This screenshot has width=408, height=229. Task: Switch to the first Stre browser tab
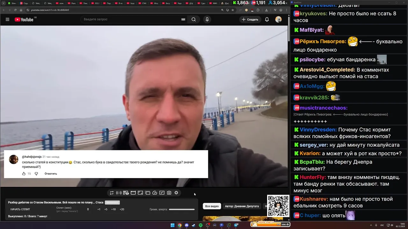point(12,3)
